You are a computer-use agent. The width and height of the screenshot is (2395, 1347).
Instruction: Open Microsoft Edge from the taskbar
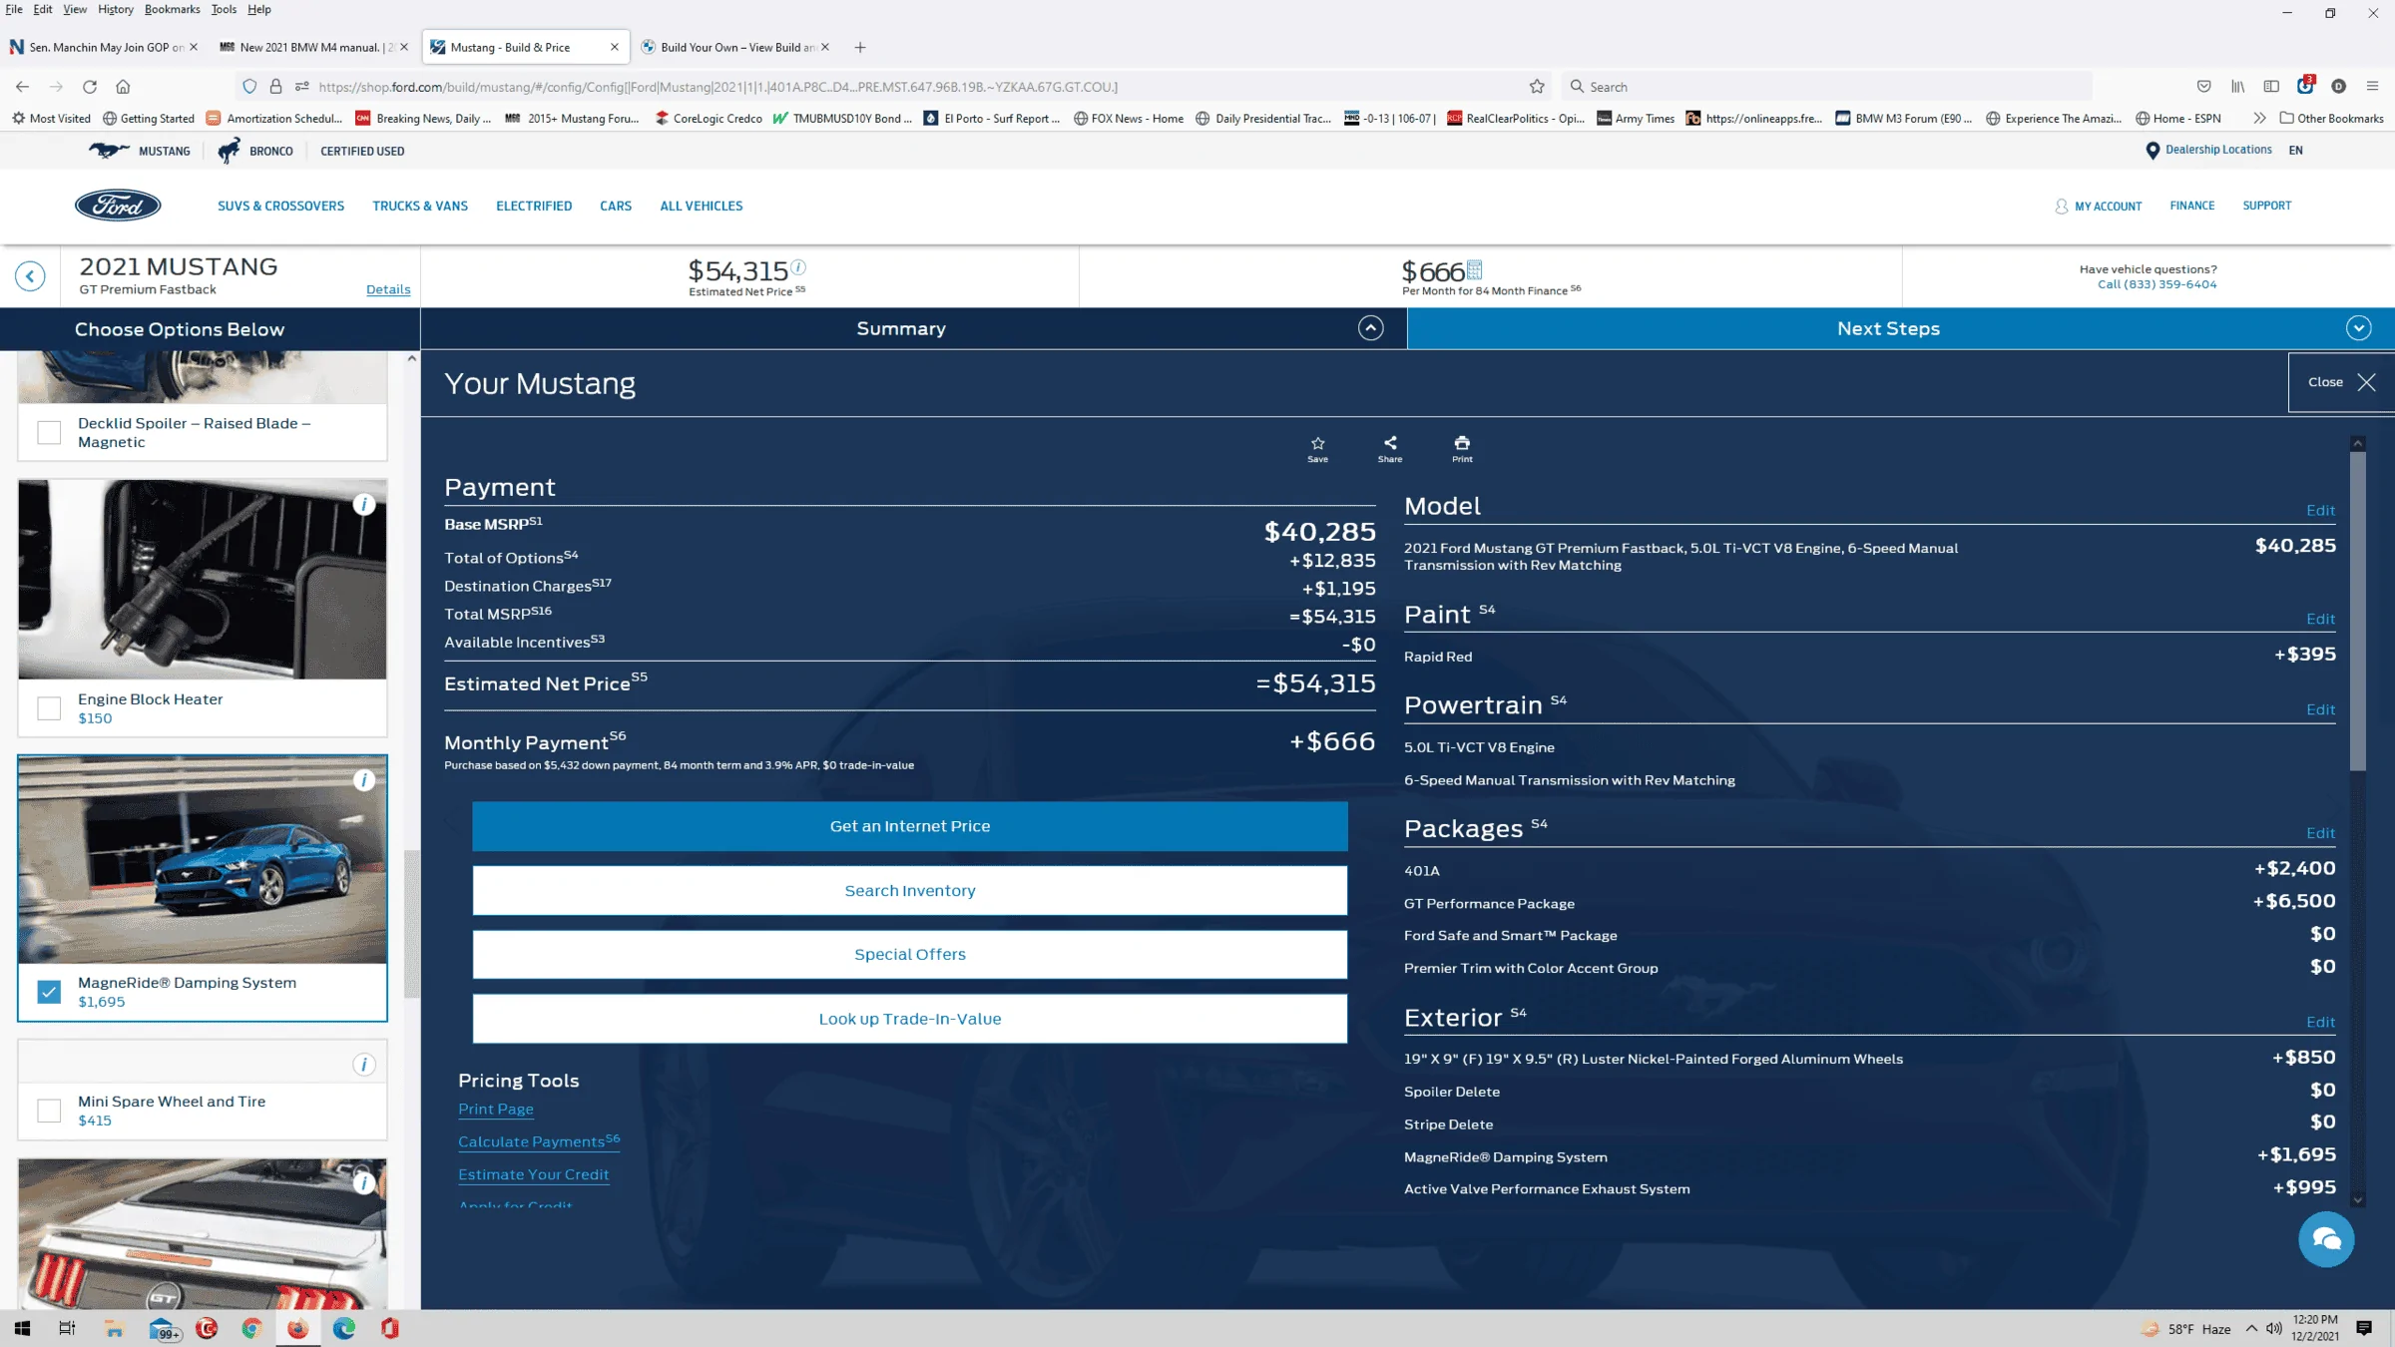[343, 1328]
